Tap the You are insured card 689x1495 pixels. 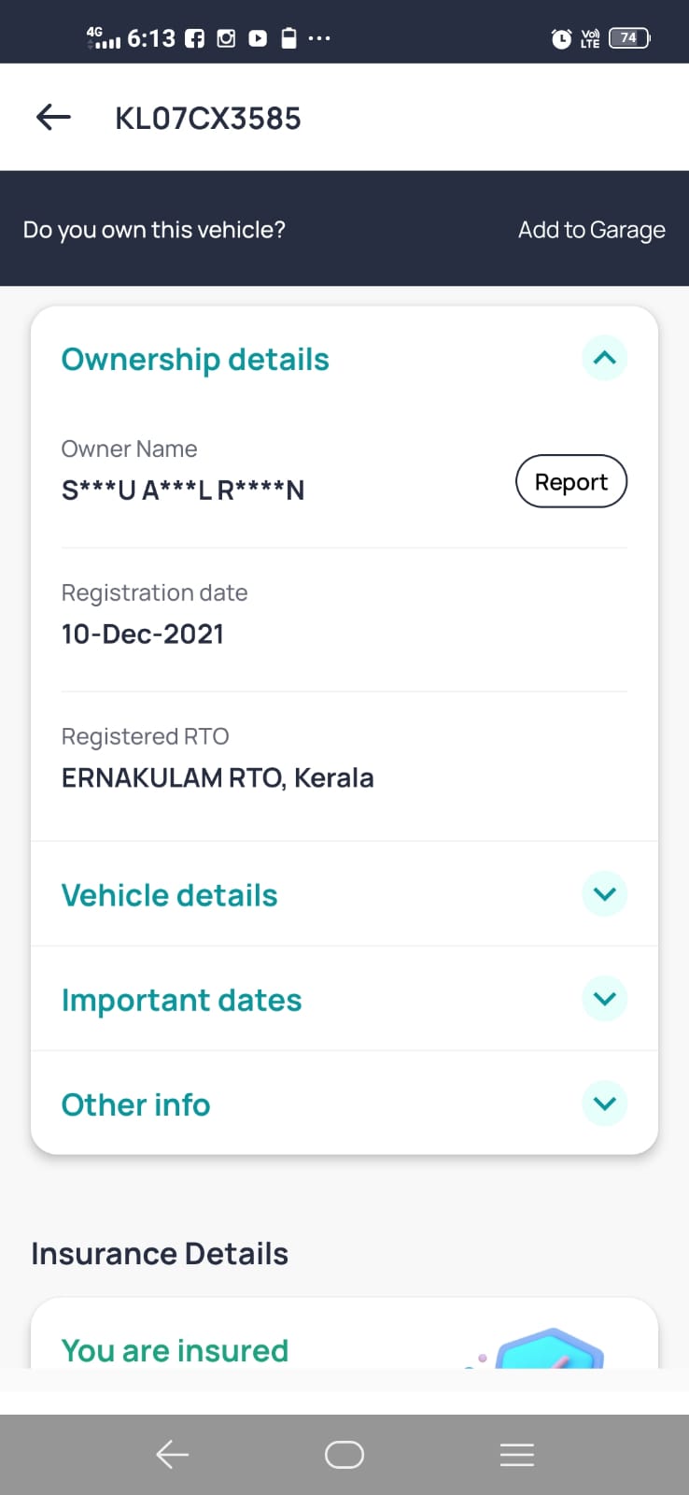point(176,1350)
